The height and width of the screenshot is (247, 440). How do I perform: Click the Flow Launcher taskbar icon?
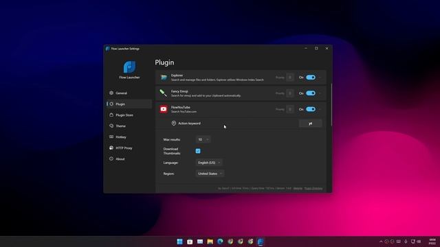pos(261,242)
